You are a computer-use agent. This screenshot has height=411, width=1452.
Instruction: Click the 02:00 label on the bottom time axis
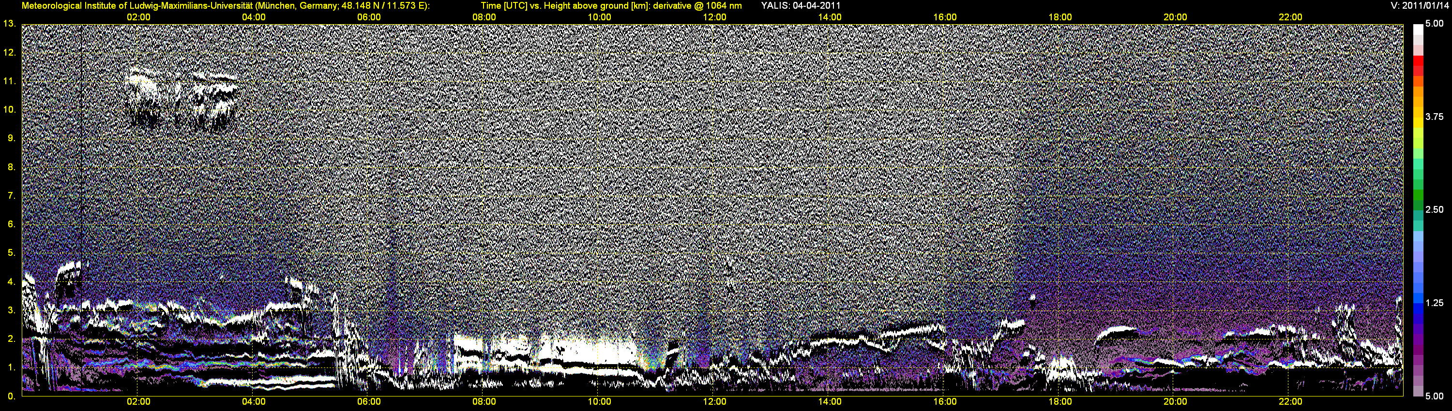[138, 402]
